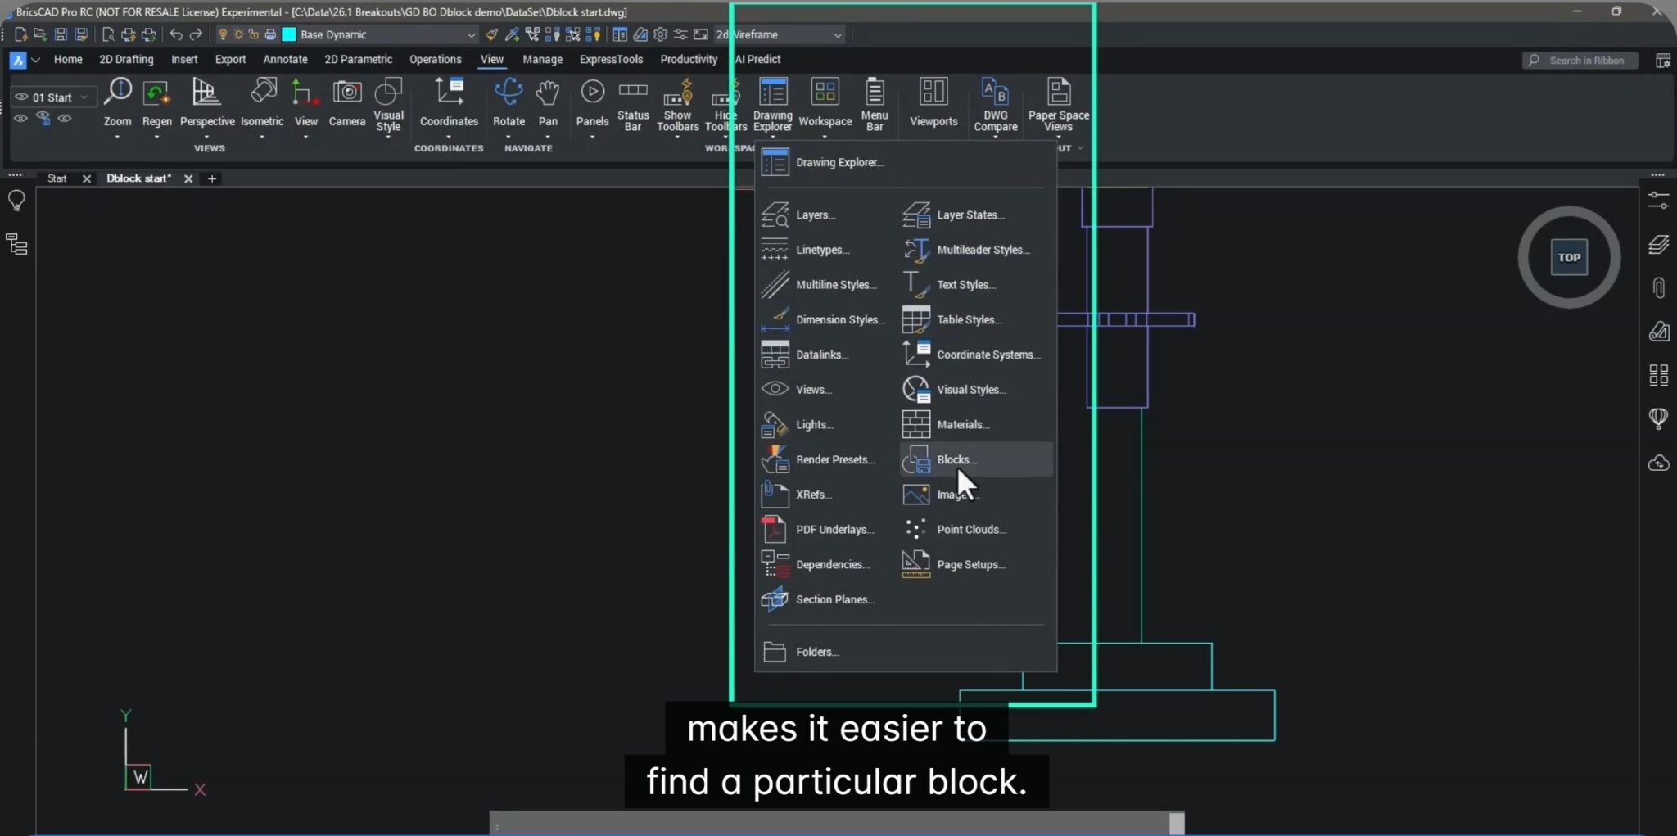Add a new drawing tab with plus
This screenshot has width=1677, height=836.
[x=212, y=178]
